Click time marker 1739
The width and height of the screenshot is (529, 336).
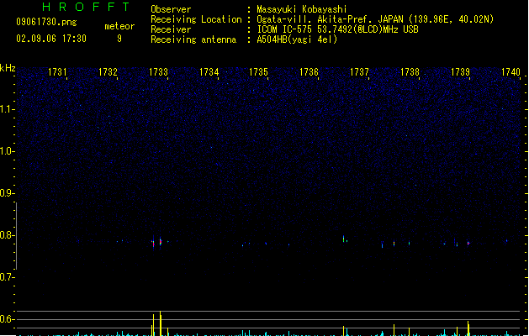[x=460, y=72]
